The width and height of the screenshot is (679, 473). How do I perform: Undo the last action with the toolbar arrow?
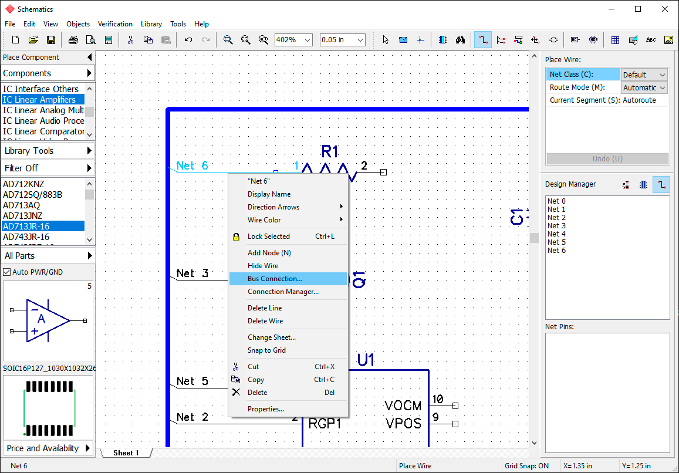coord(188,40)
